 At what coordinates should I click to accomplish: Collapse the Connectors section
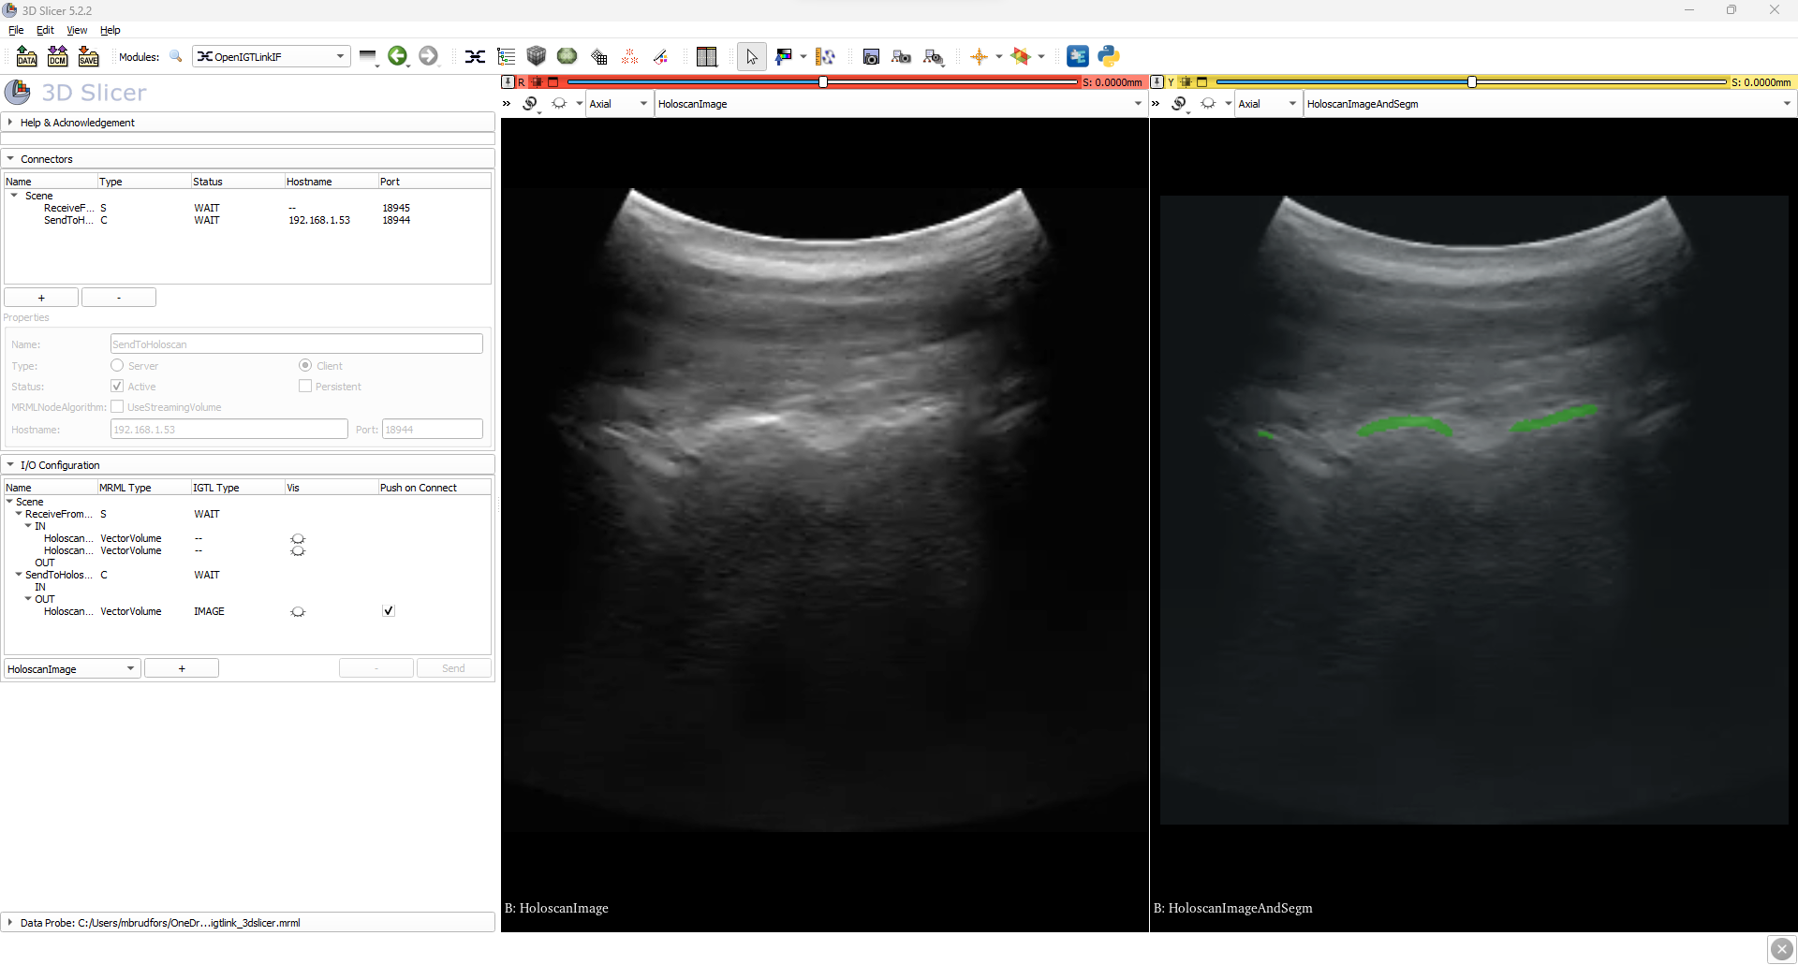248,159
